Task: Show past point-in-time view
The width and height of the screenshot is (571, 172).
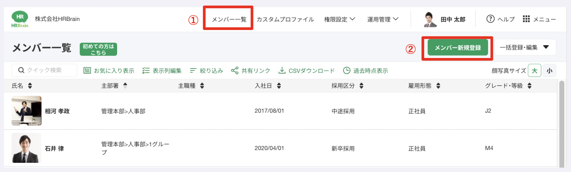Action: (365, 70)
